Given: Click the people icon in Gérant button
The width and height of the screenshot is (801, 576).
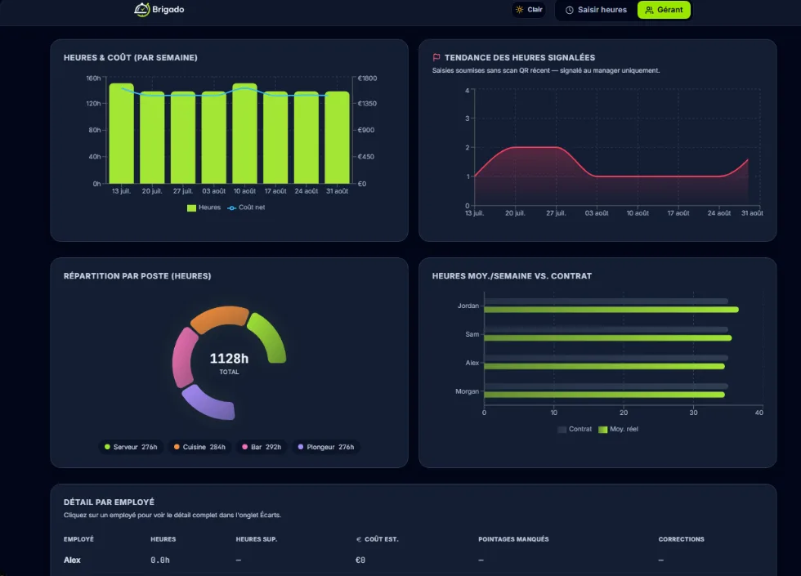Looking at the screenshot, I should click(x=649, y=10).
